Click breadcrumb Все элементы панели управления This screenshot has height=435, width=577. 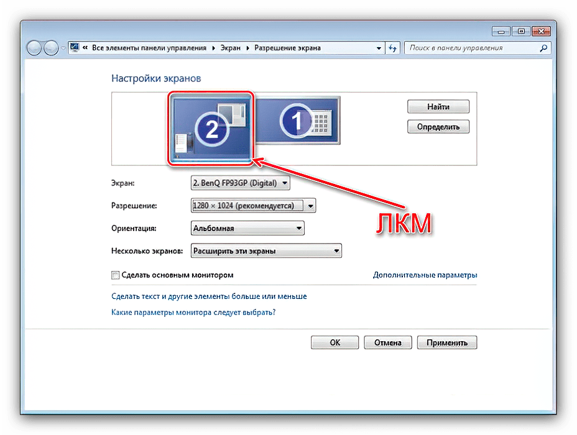pos(149,48)
